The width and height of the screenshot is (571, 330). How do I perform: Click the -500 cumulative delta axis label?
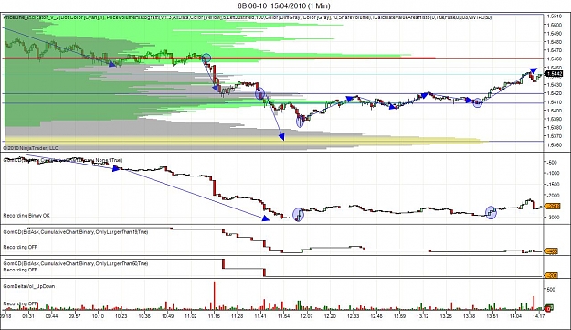click(552, 163)
